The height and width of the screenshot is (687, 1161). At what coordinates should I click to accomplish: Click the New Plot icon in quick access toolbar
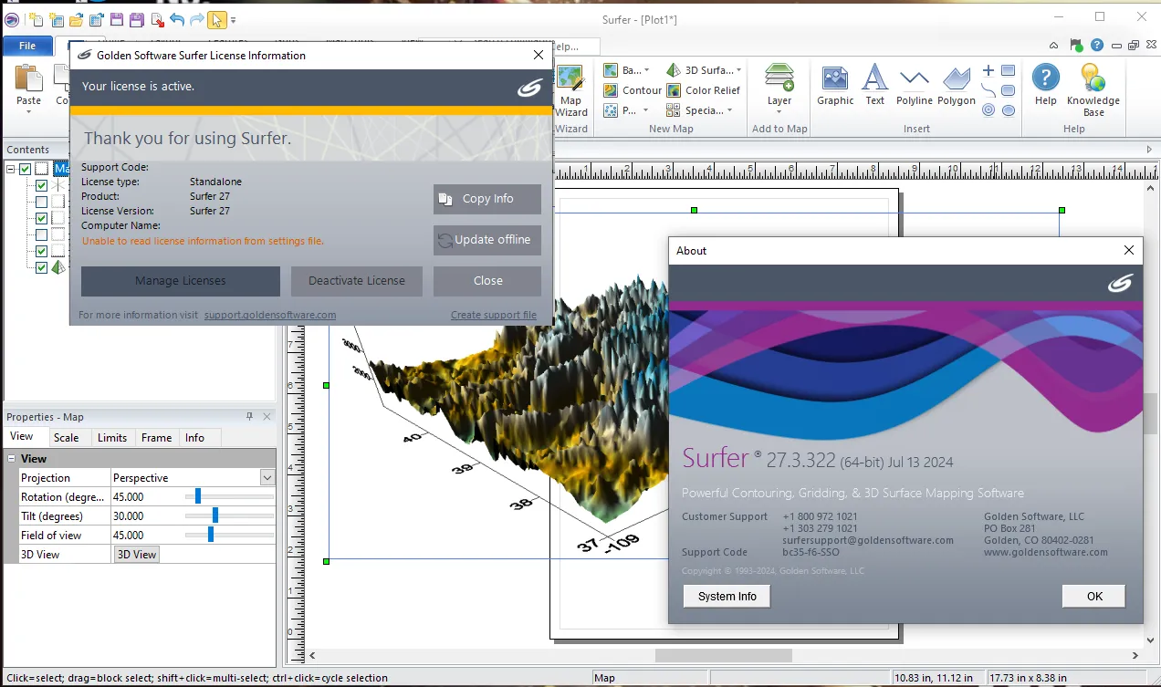pos(36,19)
